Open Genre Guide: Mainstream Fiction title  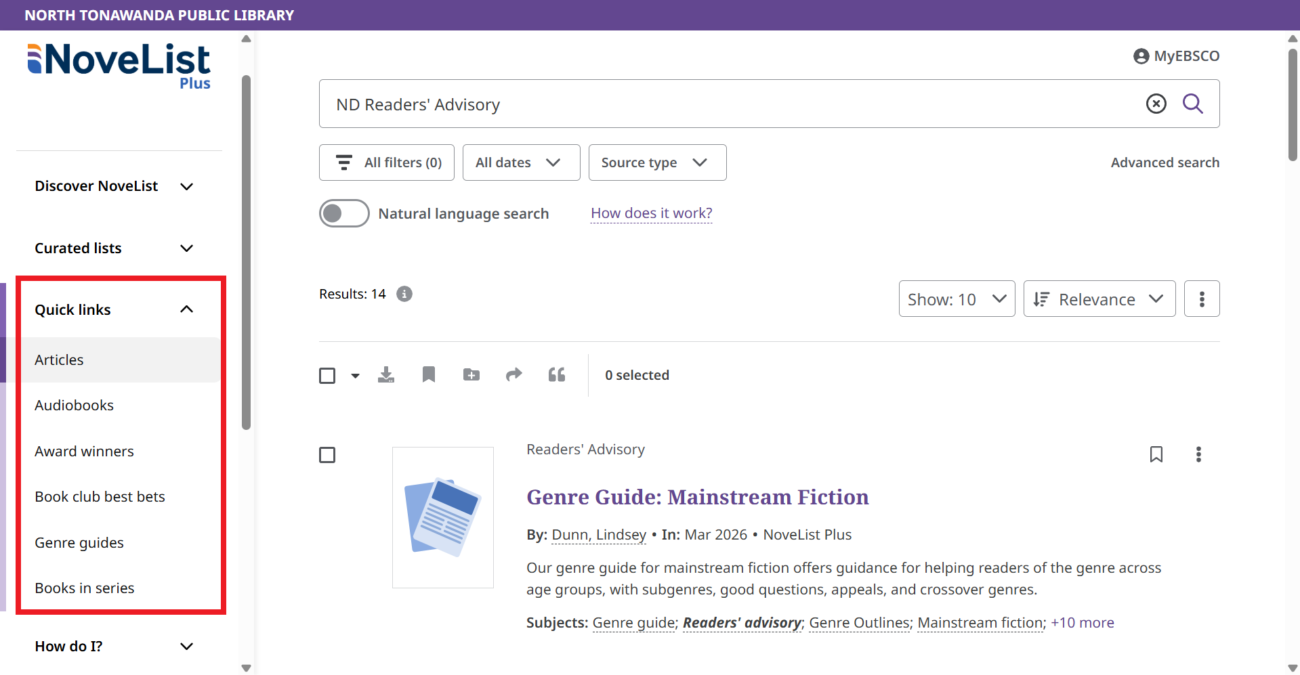coord(698,497)
